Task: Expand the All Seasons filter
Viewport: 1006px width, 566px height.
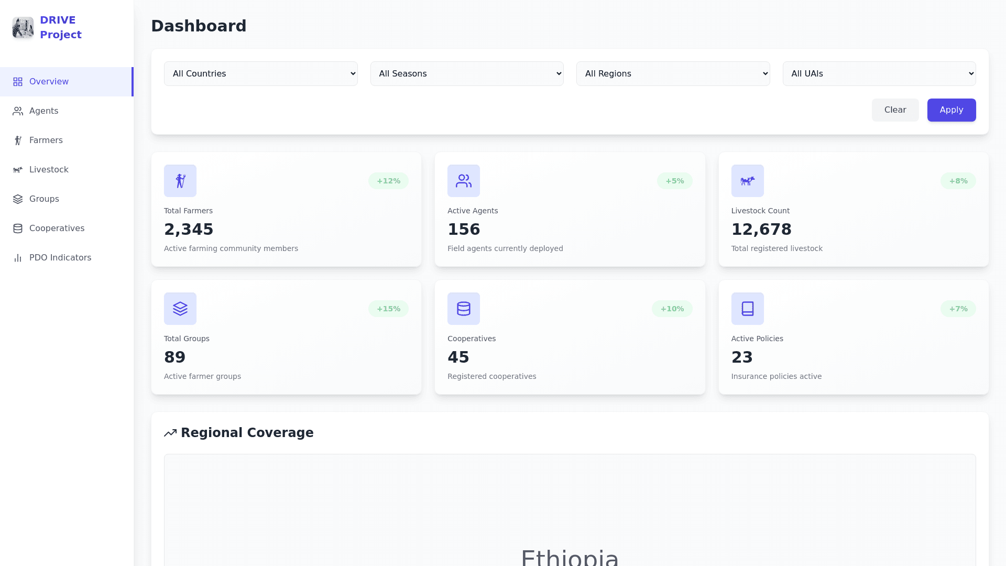Action: tap(467, 73)
